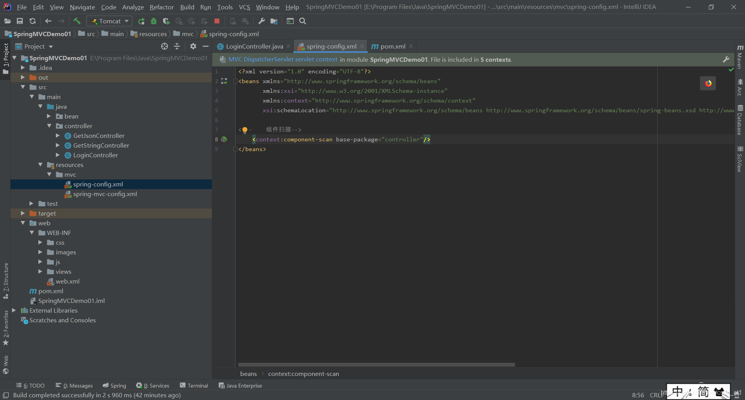Image resolution: width=745 pixels, height=400 pixels.
Task: Run the Tomcat configuration
Action: tap(142, 21)
